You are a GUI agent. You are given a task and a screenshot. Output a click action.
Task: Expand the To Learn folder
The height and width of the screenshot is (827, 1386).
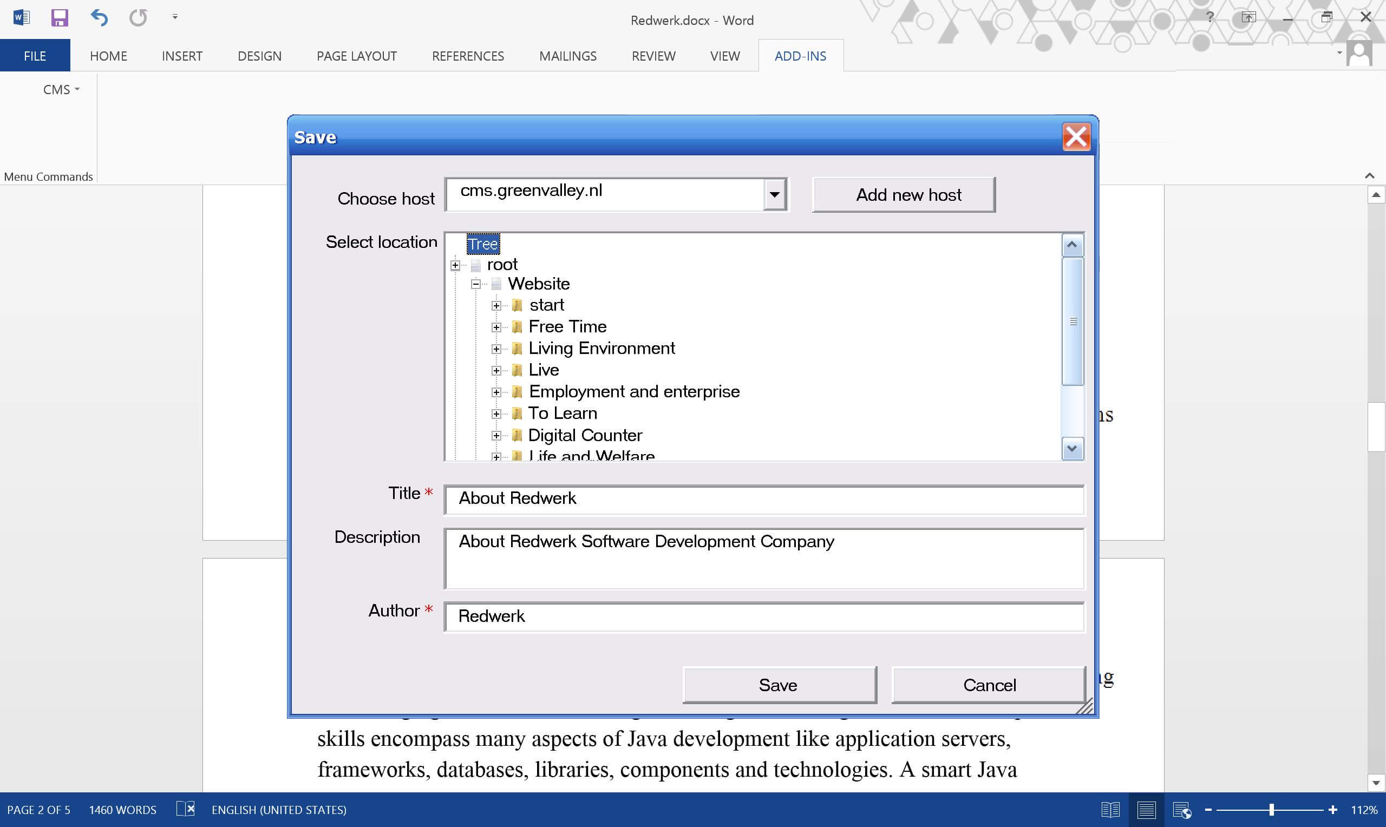(496, 413)
